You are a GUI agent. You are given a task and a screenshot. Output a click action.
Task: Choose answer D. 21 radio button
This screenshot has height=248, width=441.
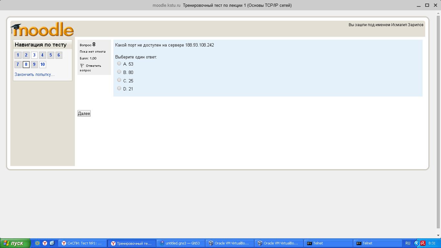point(119,88)
